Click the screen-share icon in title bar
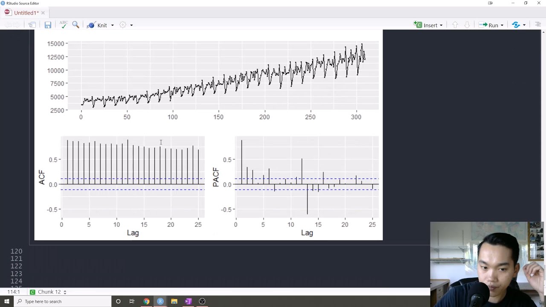Screen dimensions: 546x307 pyautogui.click(x=490, y=3)
